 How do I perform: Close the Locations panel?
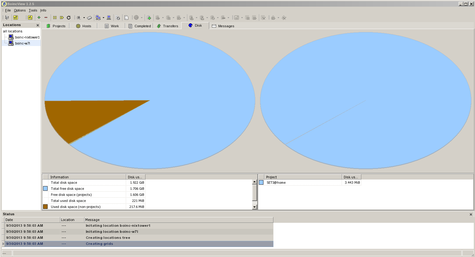click(x=38, y=25)
